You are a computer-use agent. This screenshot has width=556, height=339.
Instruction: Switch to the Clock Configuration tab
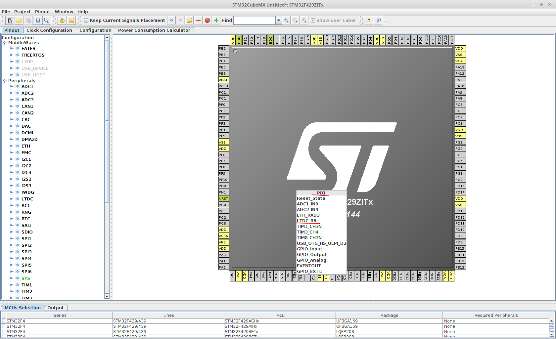pyautogui.click(x=49, y=30)
